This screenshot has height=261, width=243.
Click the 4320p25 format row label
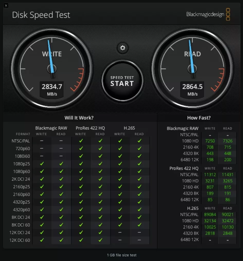point(22,202)
